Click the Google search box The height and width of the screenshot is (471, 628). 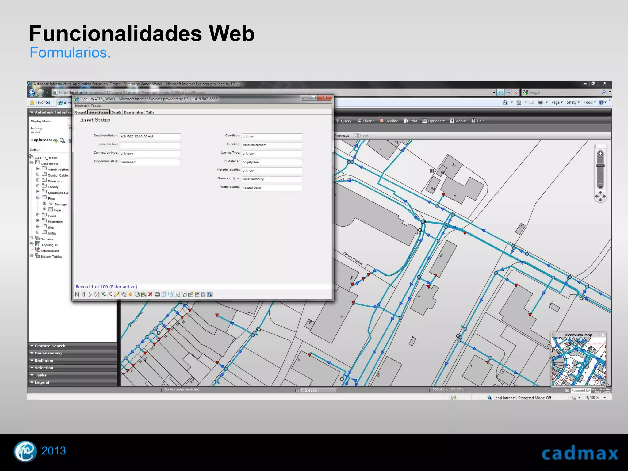tap(564, 92)
